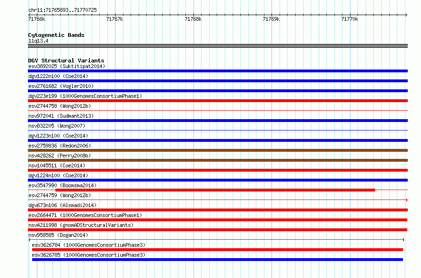Select the thin red line under esv2744758

(218, 110)
